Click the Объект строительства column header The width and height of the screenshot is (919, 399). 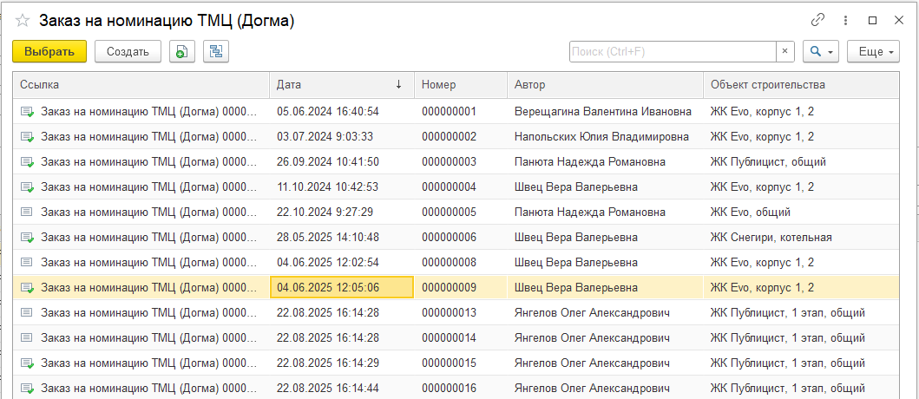799,85
